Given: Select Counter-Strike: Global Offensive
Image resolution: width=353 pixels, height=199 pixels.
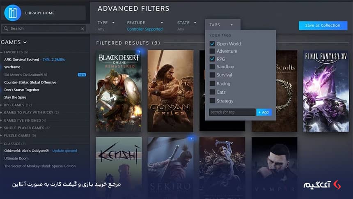Looking at the screenshot, I should click(x=30, y=82).
